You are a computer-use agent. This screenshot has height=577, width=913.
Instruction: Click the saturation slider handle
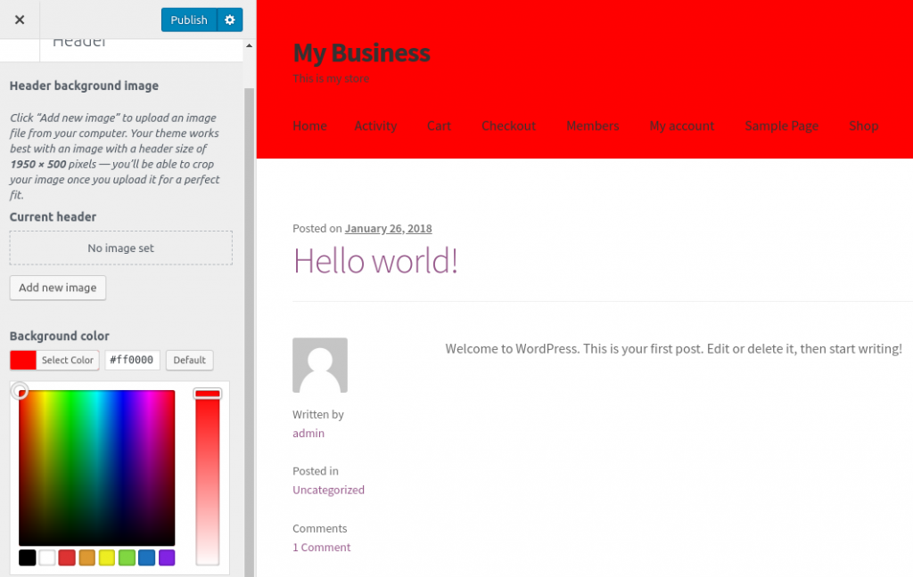[207, 394]
